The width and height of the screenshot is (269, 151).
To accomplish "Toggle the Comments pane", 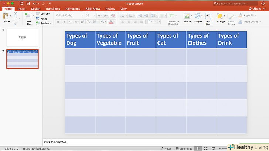I will 184,148.
